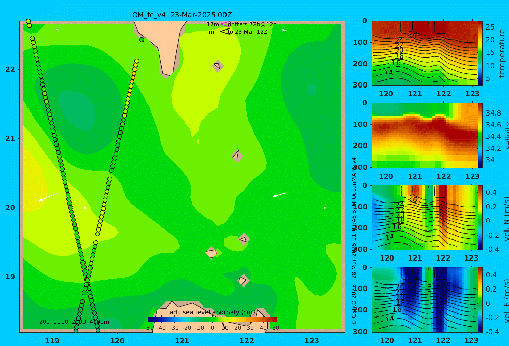Screen dimensions: 509x346
Task: Click the magenta drifter arrow in the legend
Action: pyautogui.click(x=224, y=24)
